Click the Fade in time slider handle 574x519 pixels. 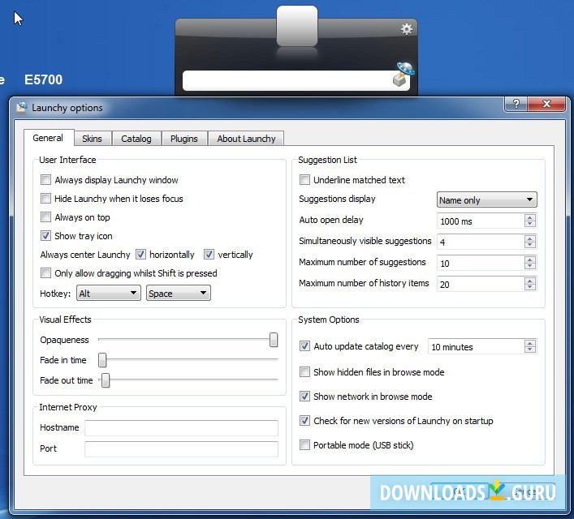[102, 360]
